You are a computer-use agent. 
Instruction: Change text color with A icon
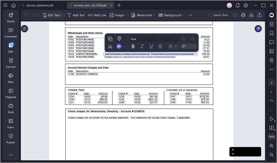[x=171, y=47]
